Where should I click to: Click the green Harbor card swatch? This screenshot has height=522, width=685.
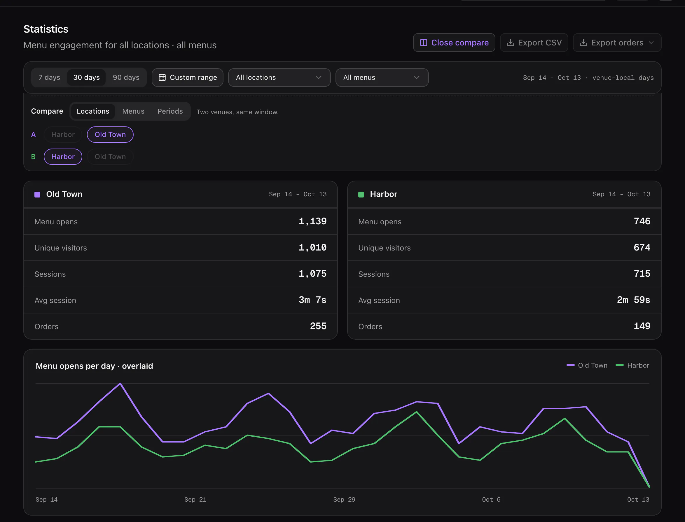click(361, 195)
